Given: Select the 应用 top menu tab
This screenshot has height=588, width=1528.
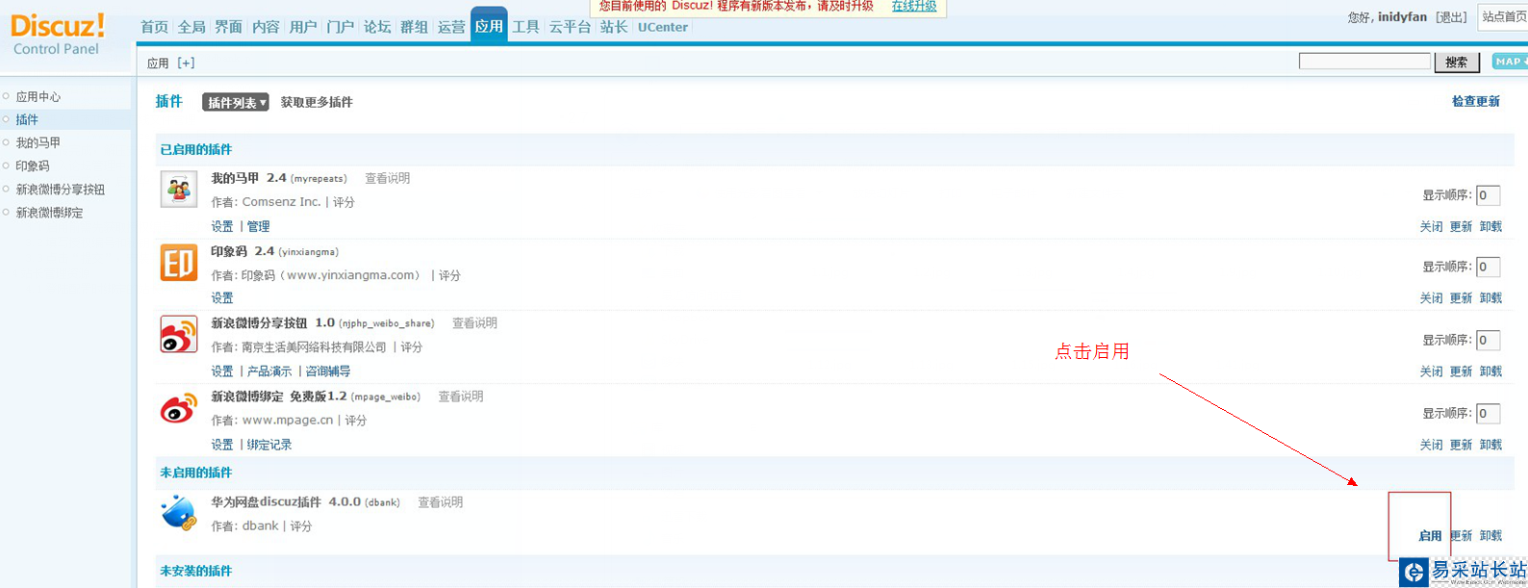Looking at the screenshot, I should tap(489, 26).
